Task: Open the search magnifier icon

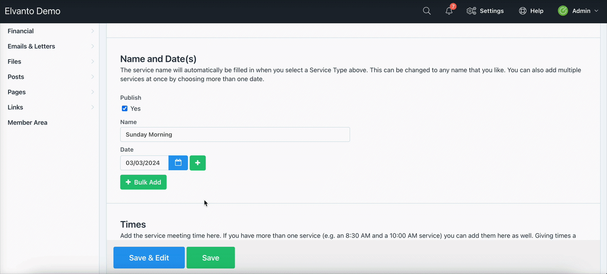Action: [427, 11]
